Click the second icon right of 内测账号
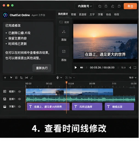This screenshot has width=139, height=141. click(106, 6)
